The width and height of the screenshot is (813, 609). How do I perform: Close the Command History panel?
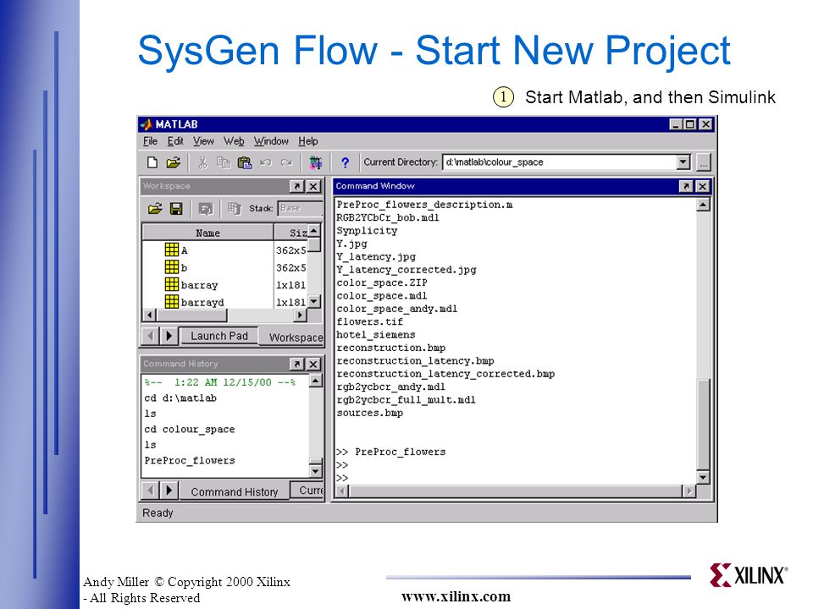tap(313, 364)
